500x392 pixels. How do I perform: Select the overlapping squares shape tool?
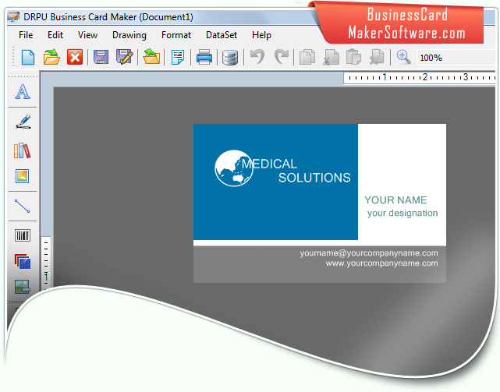click(23, 262)
